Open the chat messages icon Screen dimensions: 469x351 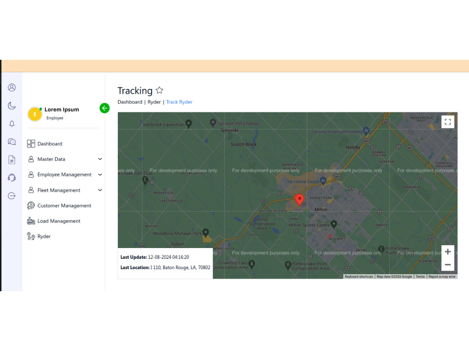(x=12, y=142)
